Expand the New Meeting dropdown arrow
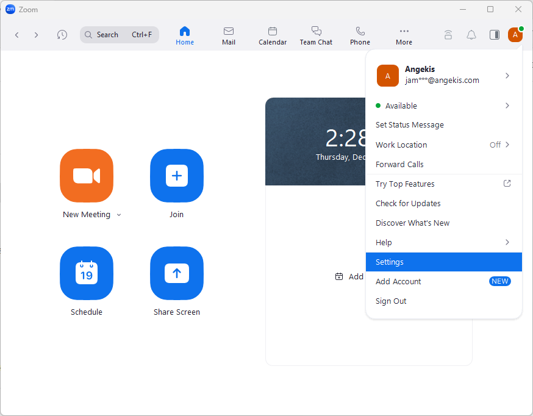533x416 pixels. tap(119, 215)
